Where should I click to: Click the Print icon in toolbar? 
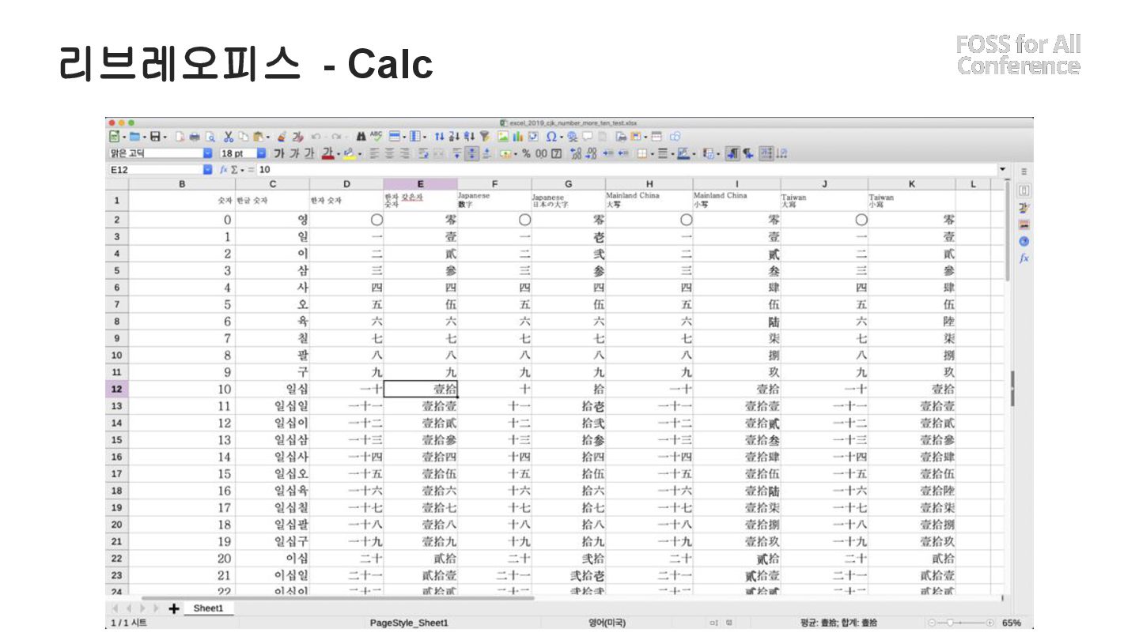[195, 137]
